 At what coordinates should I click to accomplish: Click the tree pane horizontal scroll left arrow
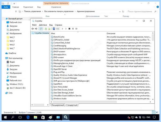click(32, 105)
